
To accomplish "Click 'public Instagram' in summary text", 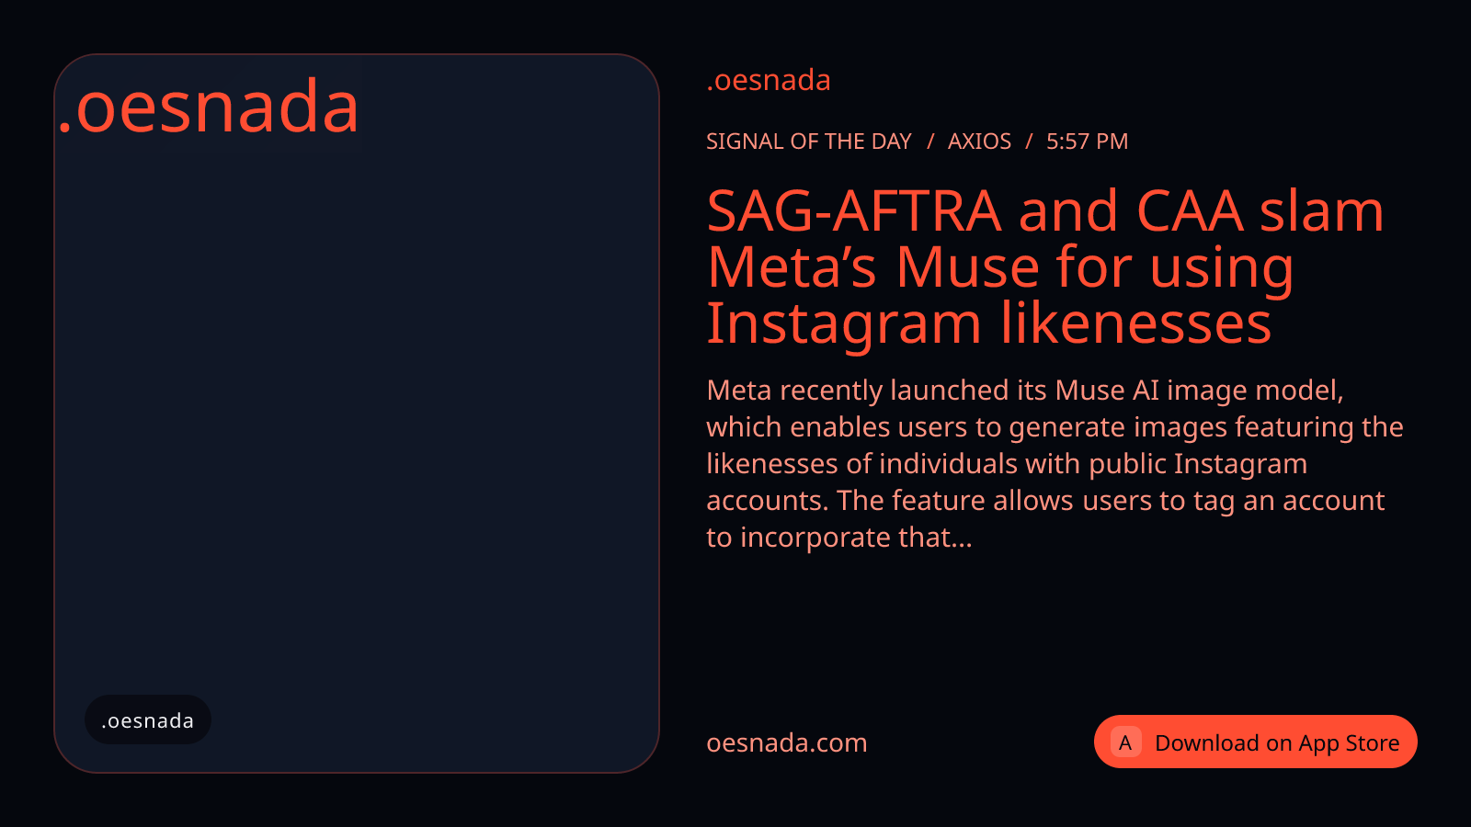I will click(x=1198, y=464).
